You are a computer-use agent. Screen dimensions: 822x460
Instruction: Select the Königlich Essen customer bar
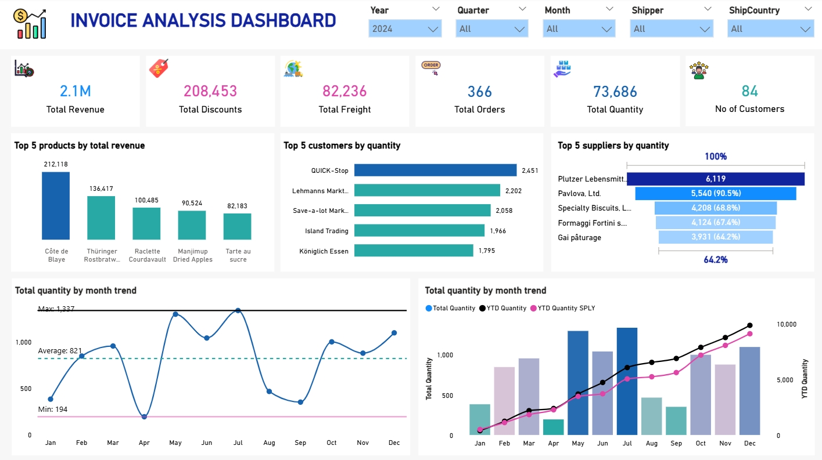[414, 251]
